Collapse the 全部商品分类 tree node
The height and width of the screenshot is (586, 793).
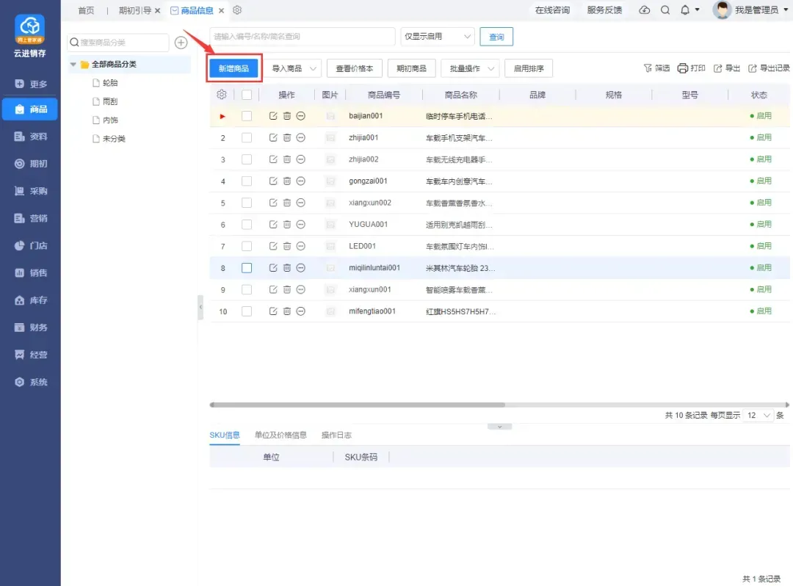point(73,64)
